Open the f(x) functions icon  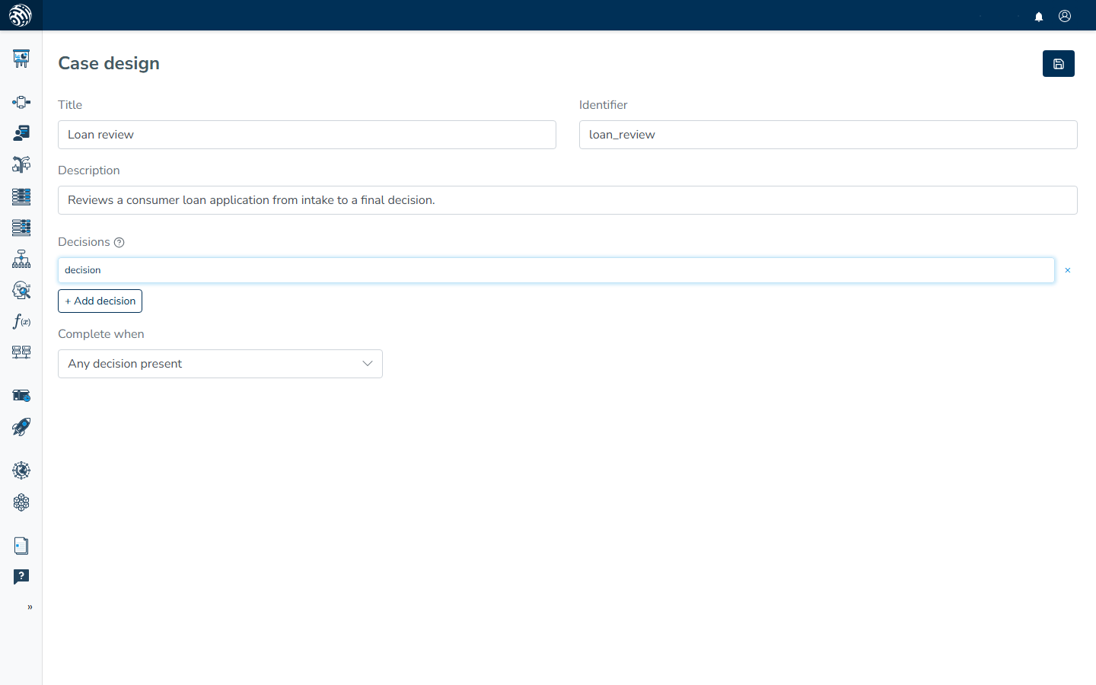[21, 321]
